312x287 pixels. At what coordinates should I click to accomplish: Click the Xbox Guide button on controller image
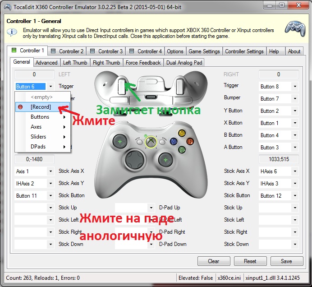(x=151, y=142)
